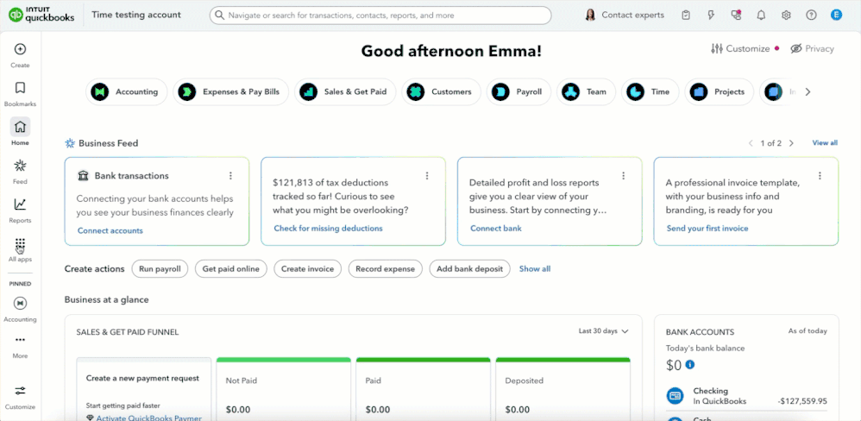The height and width of the screenshot is (421, 861).
Task: Click the help question mark icon
Action: 811,15
